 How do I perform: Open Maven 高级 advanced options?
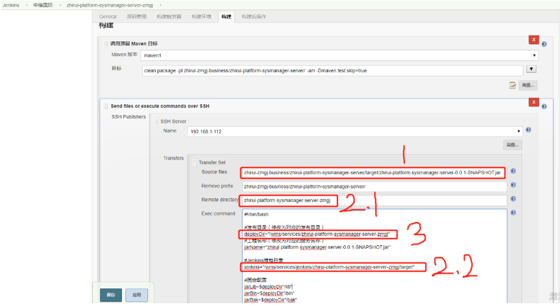point(528,85)
